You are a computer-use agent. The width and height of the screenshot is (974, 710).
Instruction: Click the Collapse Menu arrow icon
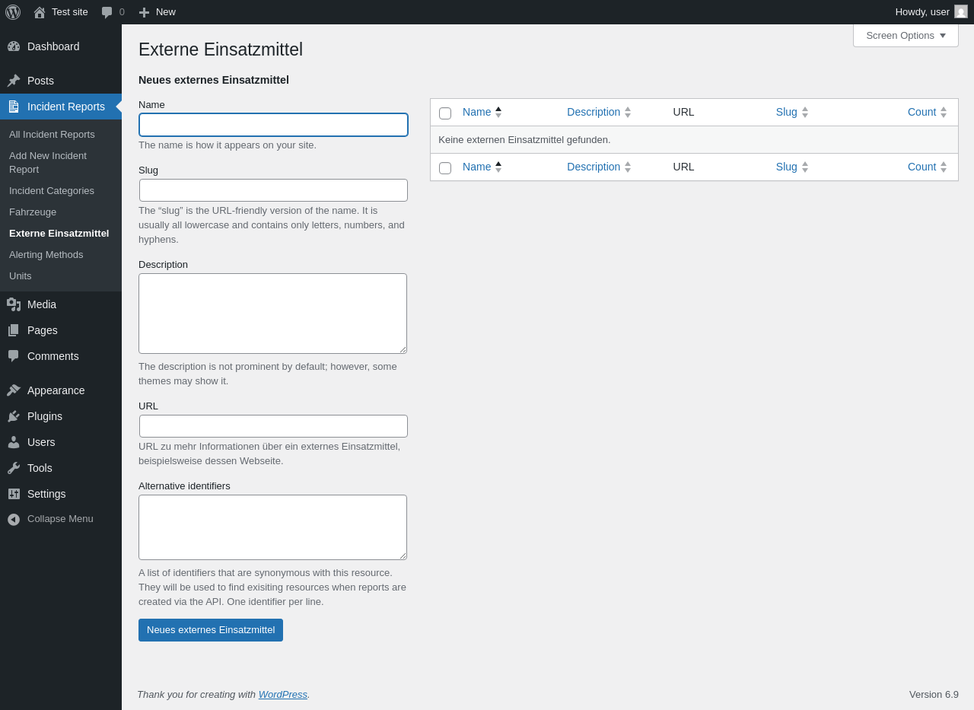(14, 519)
